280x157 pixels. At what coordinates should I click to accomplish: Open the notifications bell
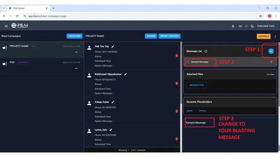(x=233, y=26)
